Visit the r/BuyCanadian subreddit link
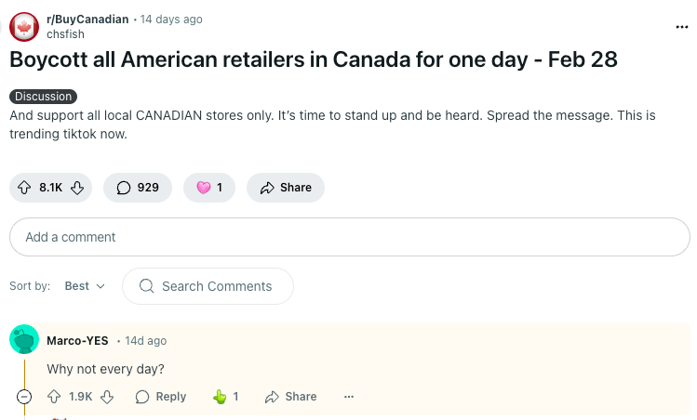The image size is (697, 420). [x=87, y=20]
